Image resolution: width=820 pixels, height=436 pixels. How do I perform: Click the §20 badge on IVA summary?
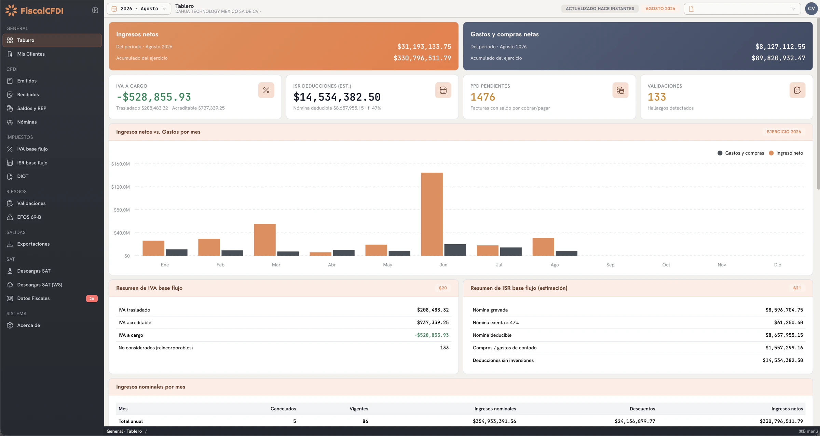(x=443, y=288)
